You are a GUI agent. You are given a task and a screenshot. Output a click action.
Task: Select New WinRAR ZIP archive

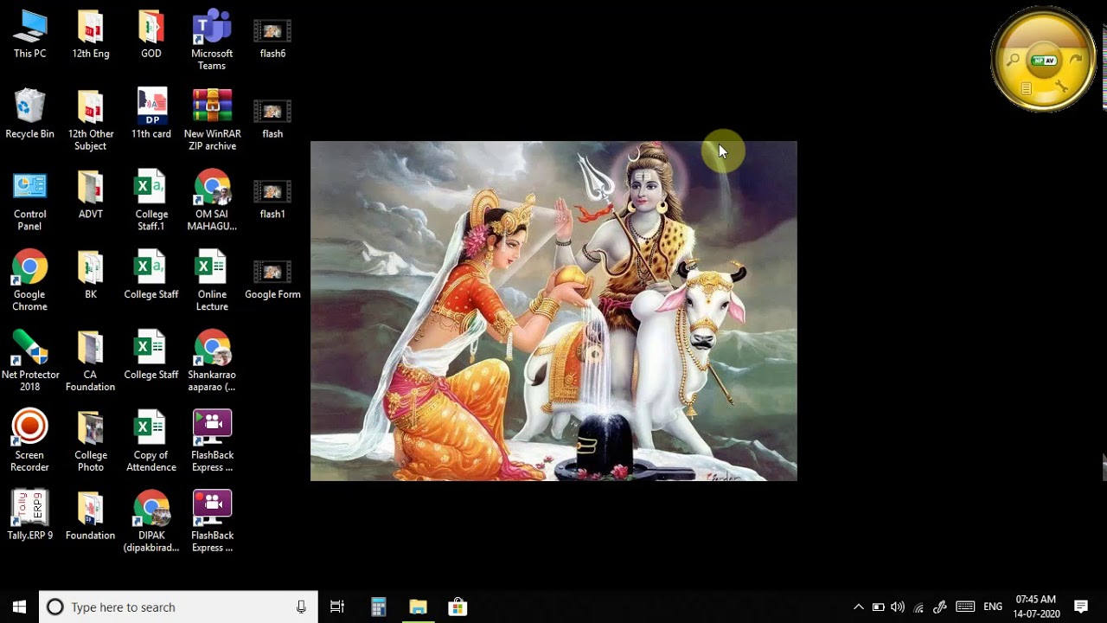pos(212,121)
